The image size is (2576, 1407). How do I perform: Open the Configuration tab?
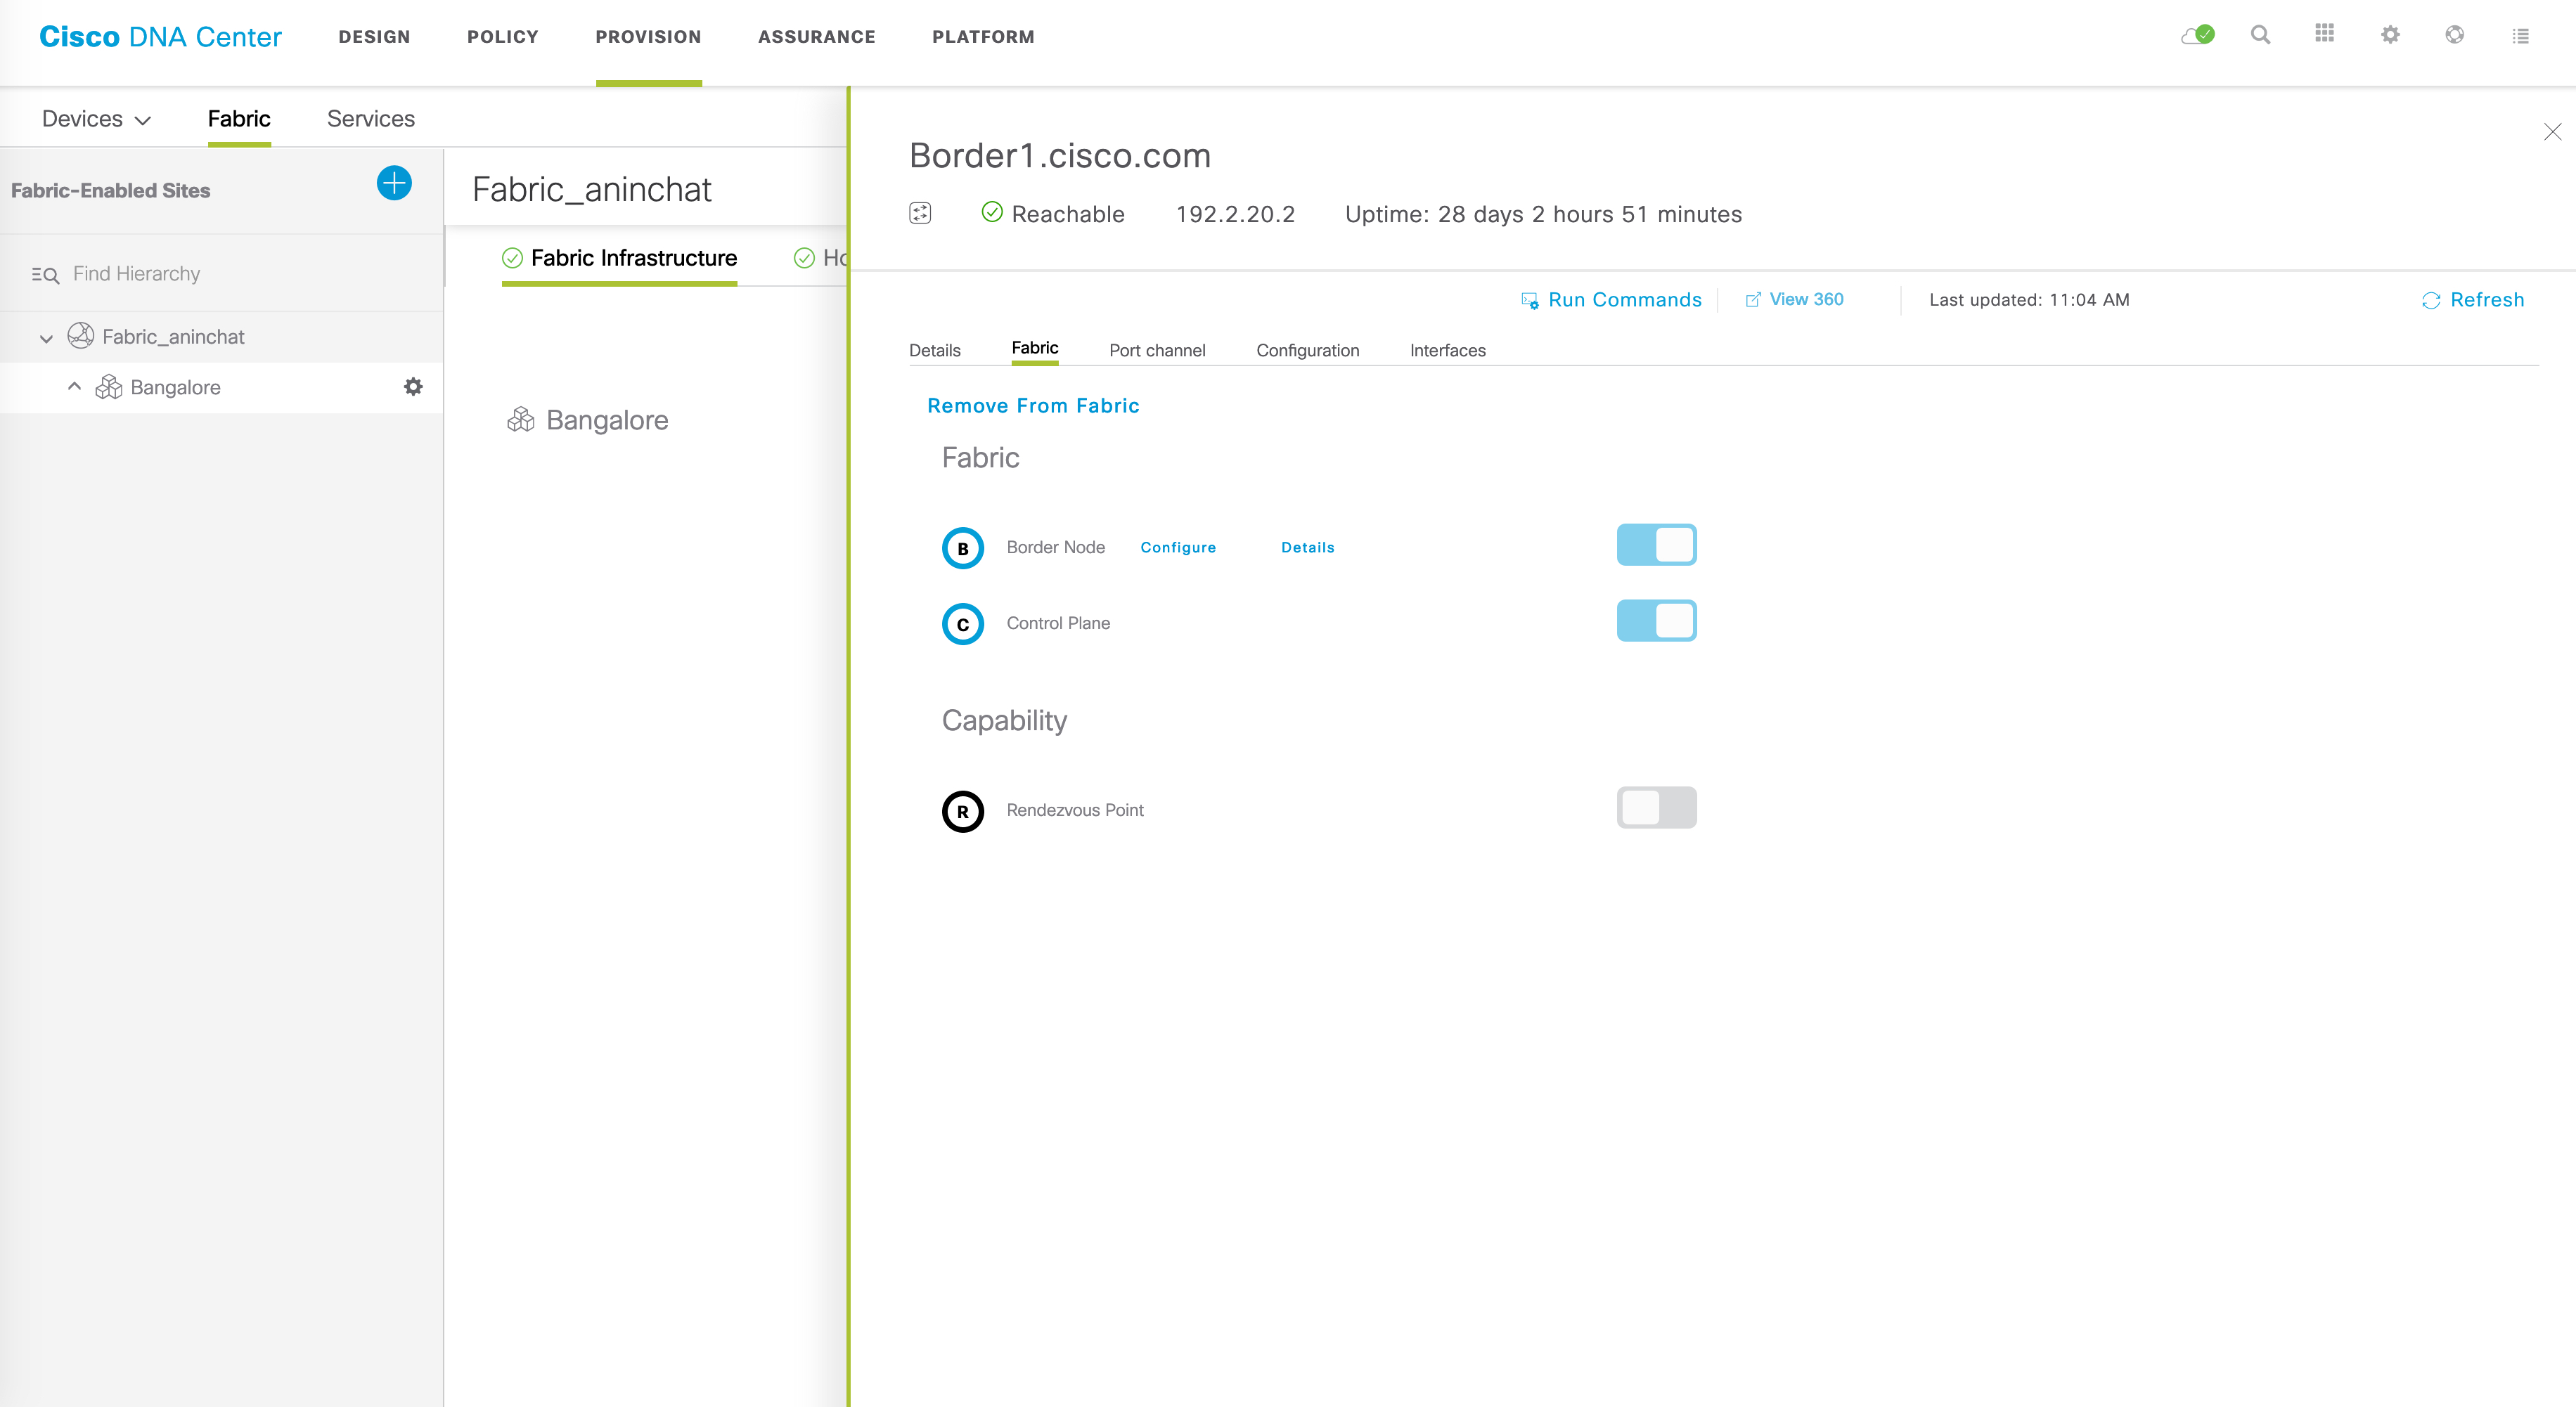tap(1307, 351)
